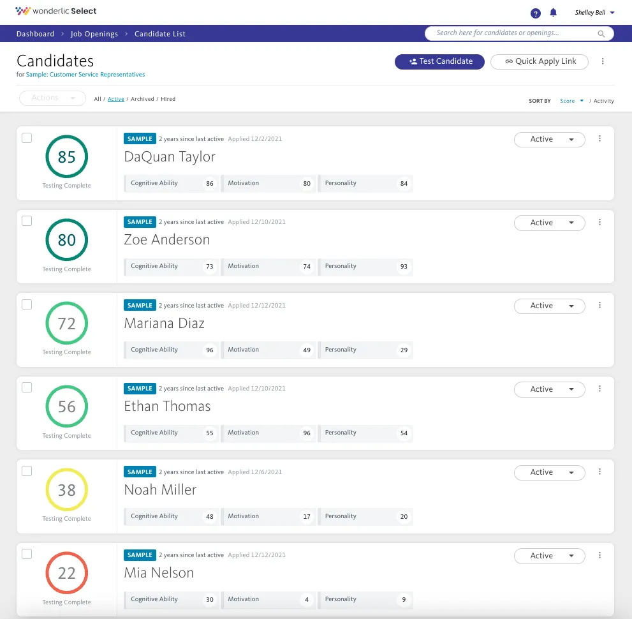Open the more options menu for DaQuan Taylor
Image resolution: width=632 pixels, height=619 pixels.
tap(599, 138)
